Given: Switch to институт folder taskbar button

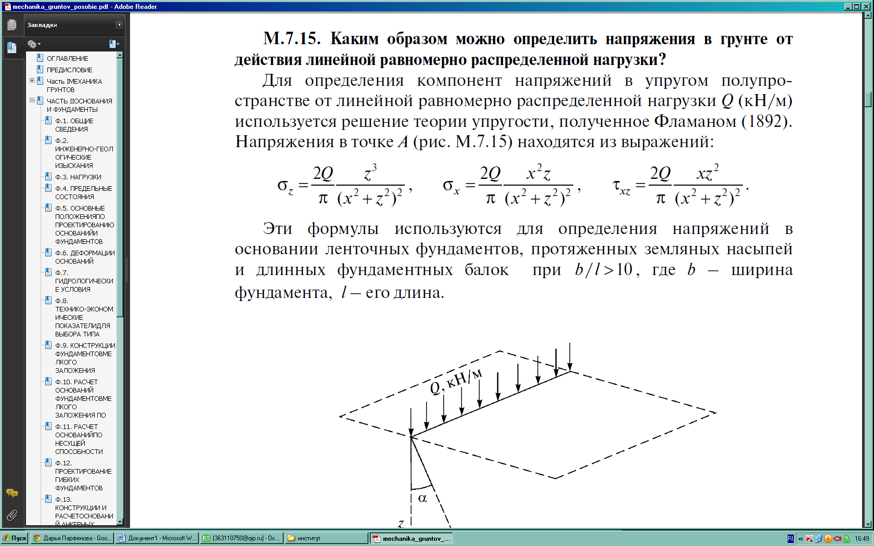Looking at the screenshot, I should point(326,538).
